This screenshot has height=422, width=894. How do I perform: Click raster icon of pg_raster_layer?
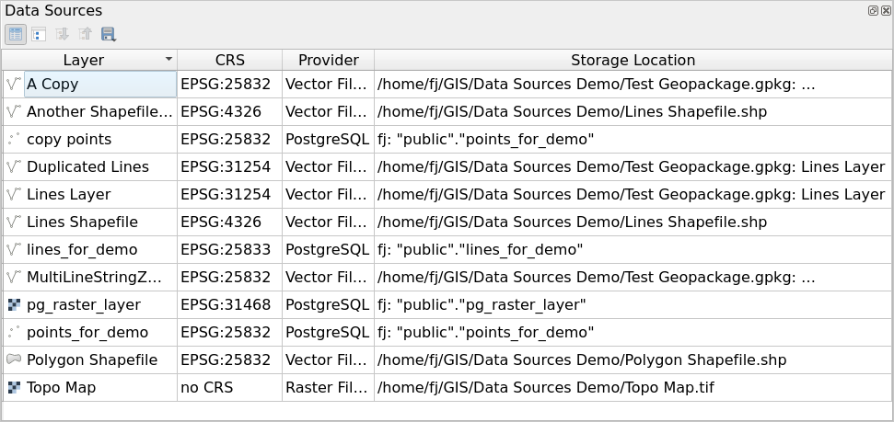(14, 304)
